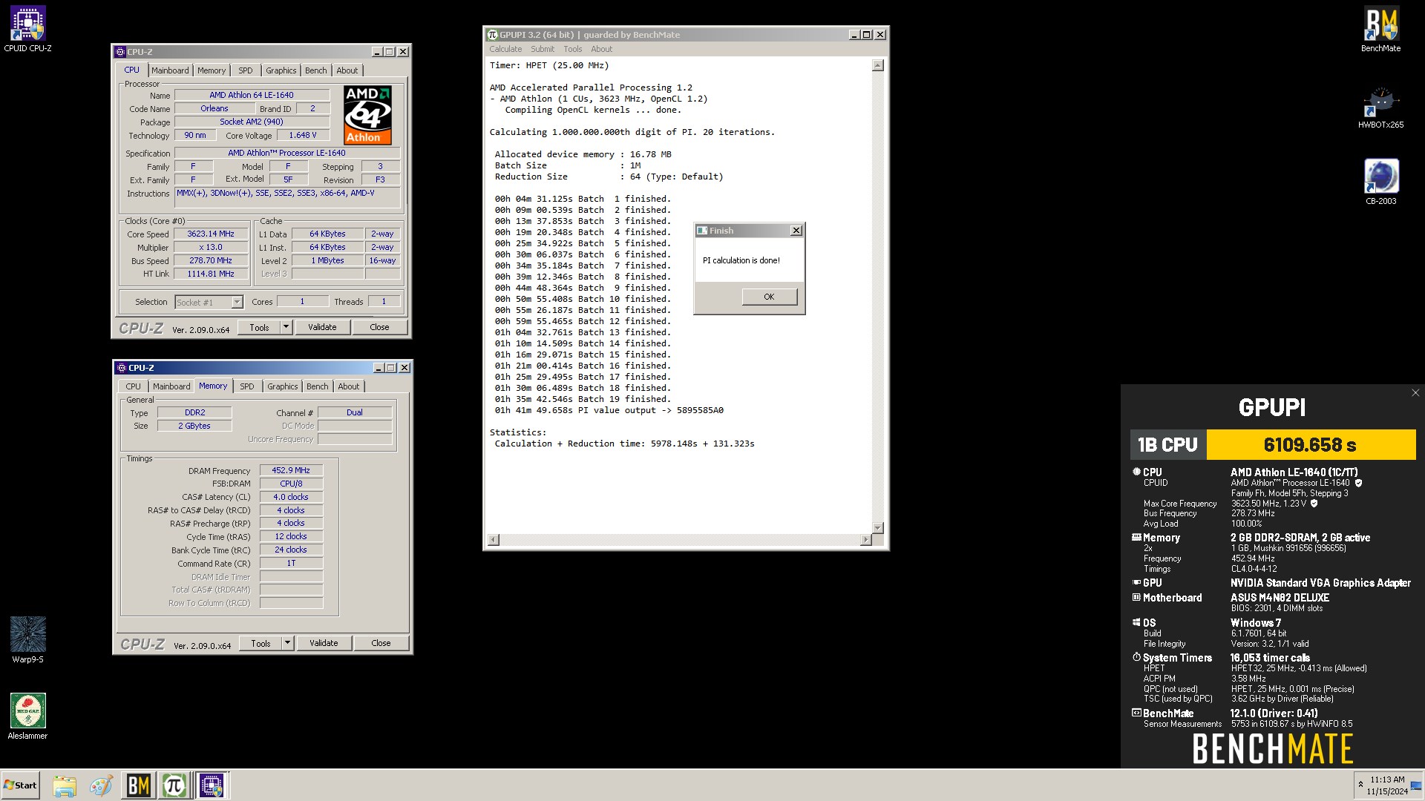
Task: Open CPUID CPU-Z desktop shortcut
Action: click(x=27, y=29)
